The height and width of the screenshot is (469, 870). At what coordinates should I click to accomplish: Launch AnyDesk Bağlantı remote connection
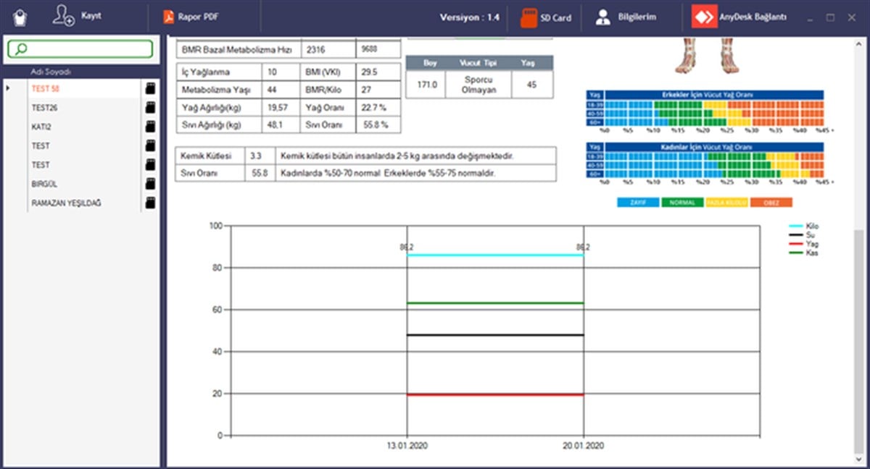(x=739, y=17)
